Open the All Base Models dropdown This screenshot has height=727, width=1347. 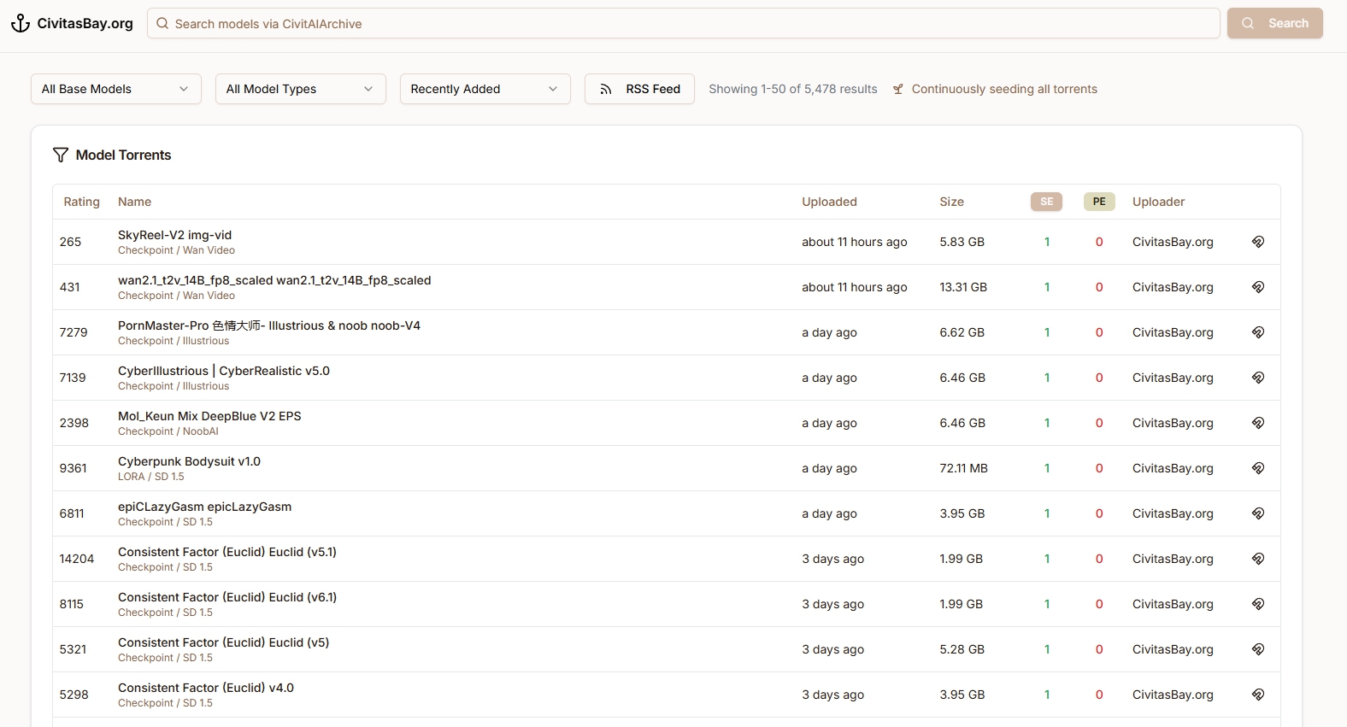coord(116,89)
